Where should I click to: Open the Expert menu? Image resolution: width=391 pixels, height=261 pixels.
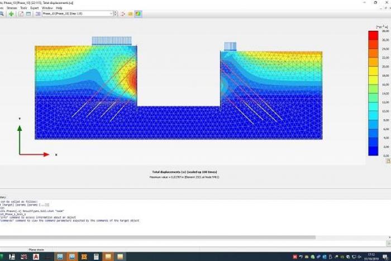point(35,8)
